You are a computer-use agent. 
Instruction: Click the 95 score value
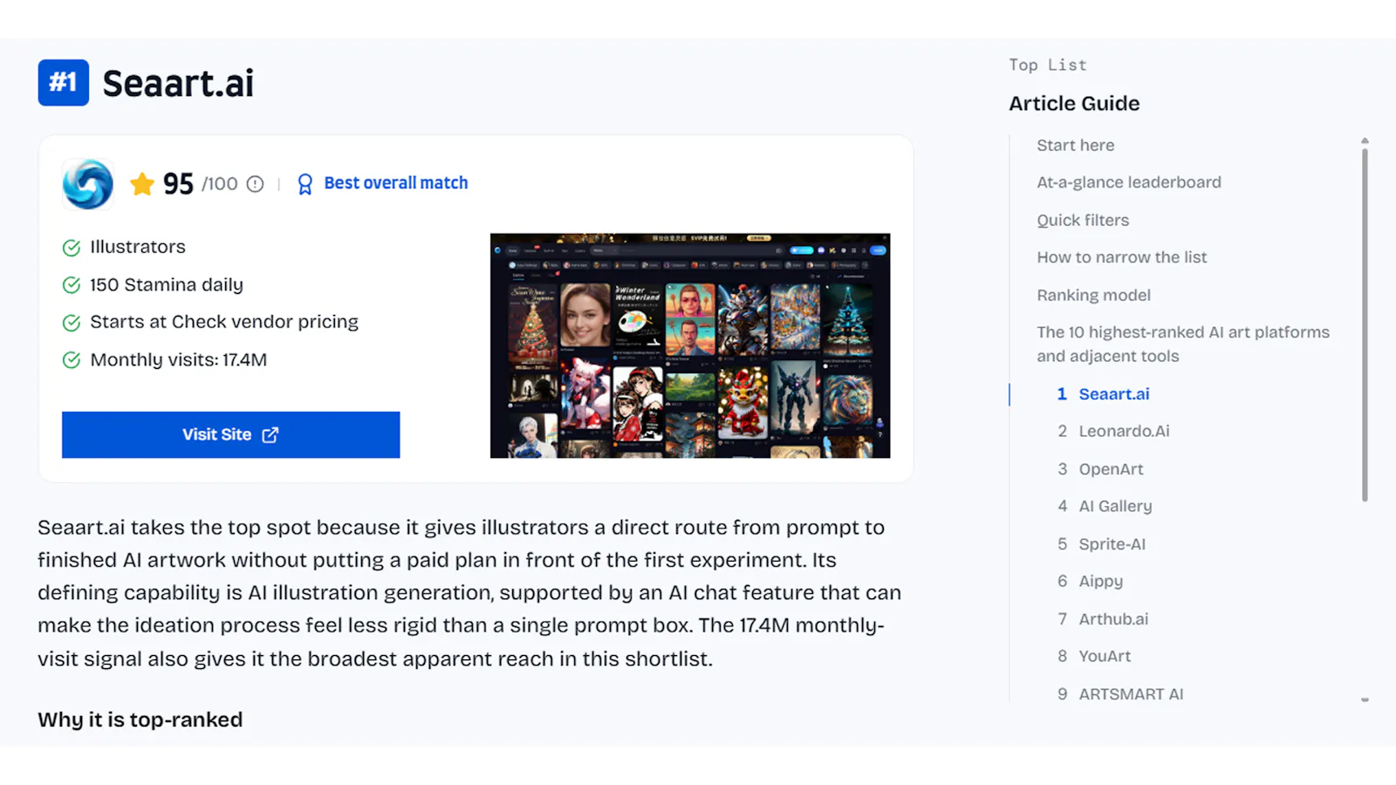pos(178,184)
